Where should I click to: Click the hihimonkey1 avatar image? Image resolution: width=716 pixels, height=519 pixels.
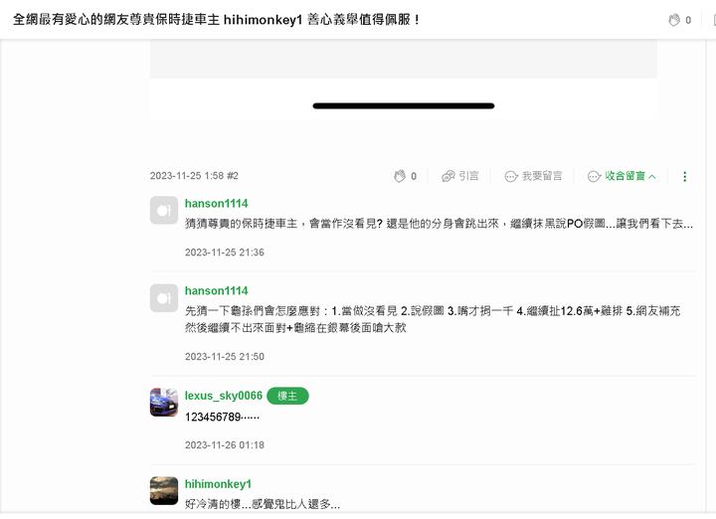tap(164, 491)
